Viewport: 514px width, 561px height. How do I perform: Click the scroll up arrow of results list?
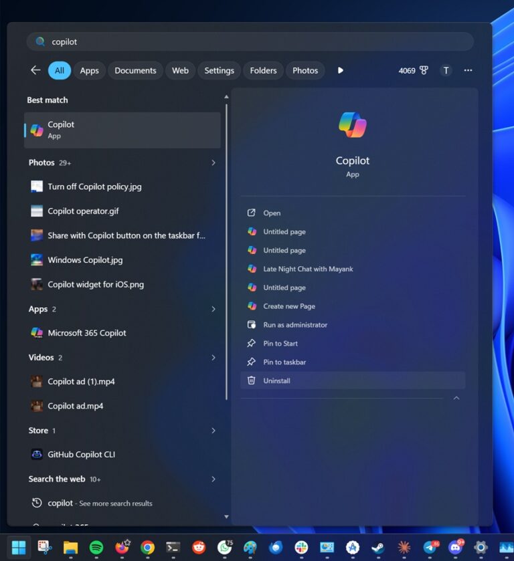(x=226, y=96)
